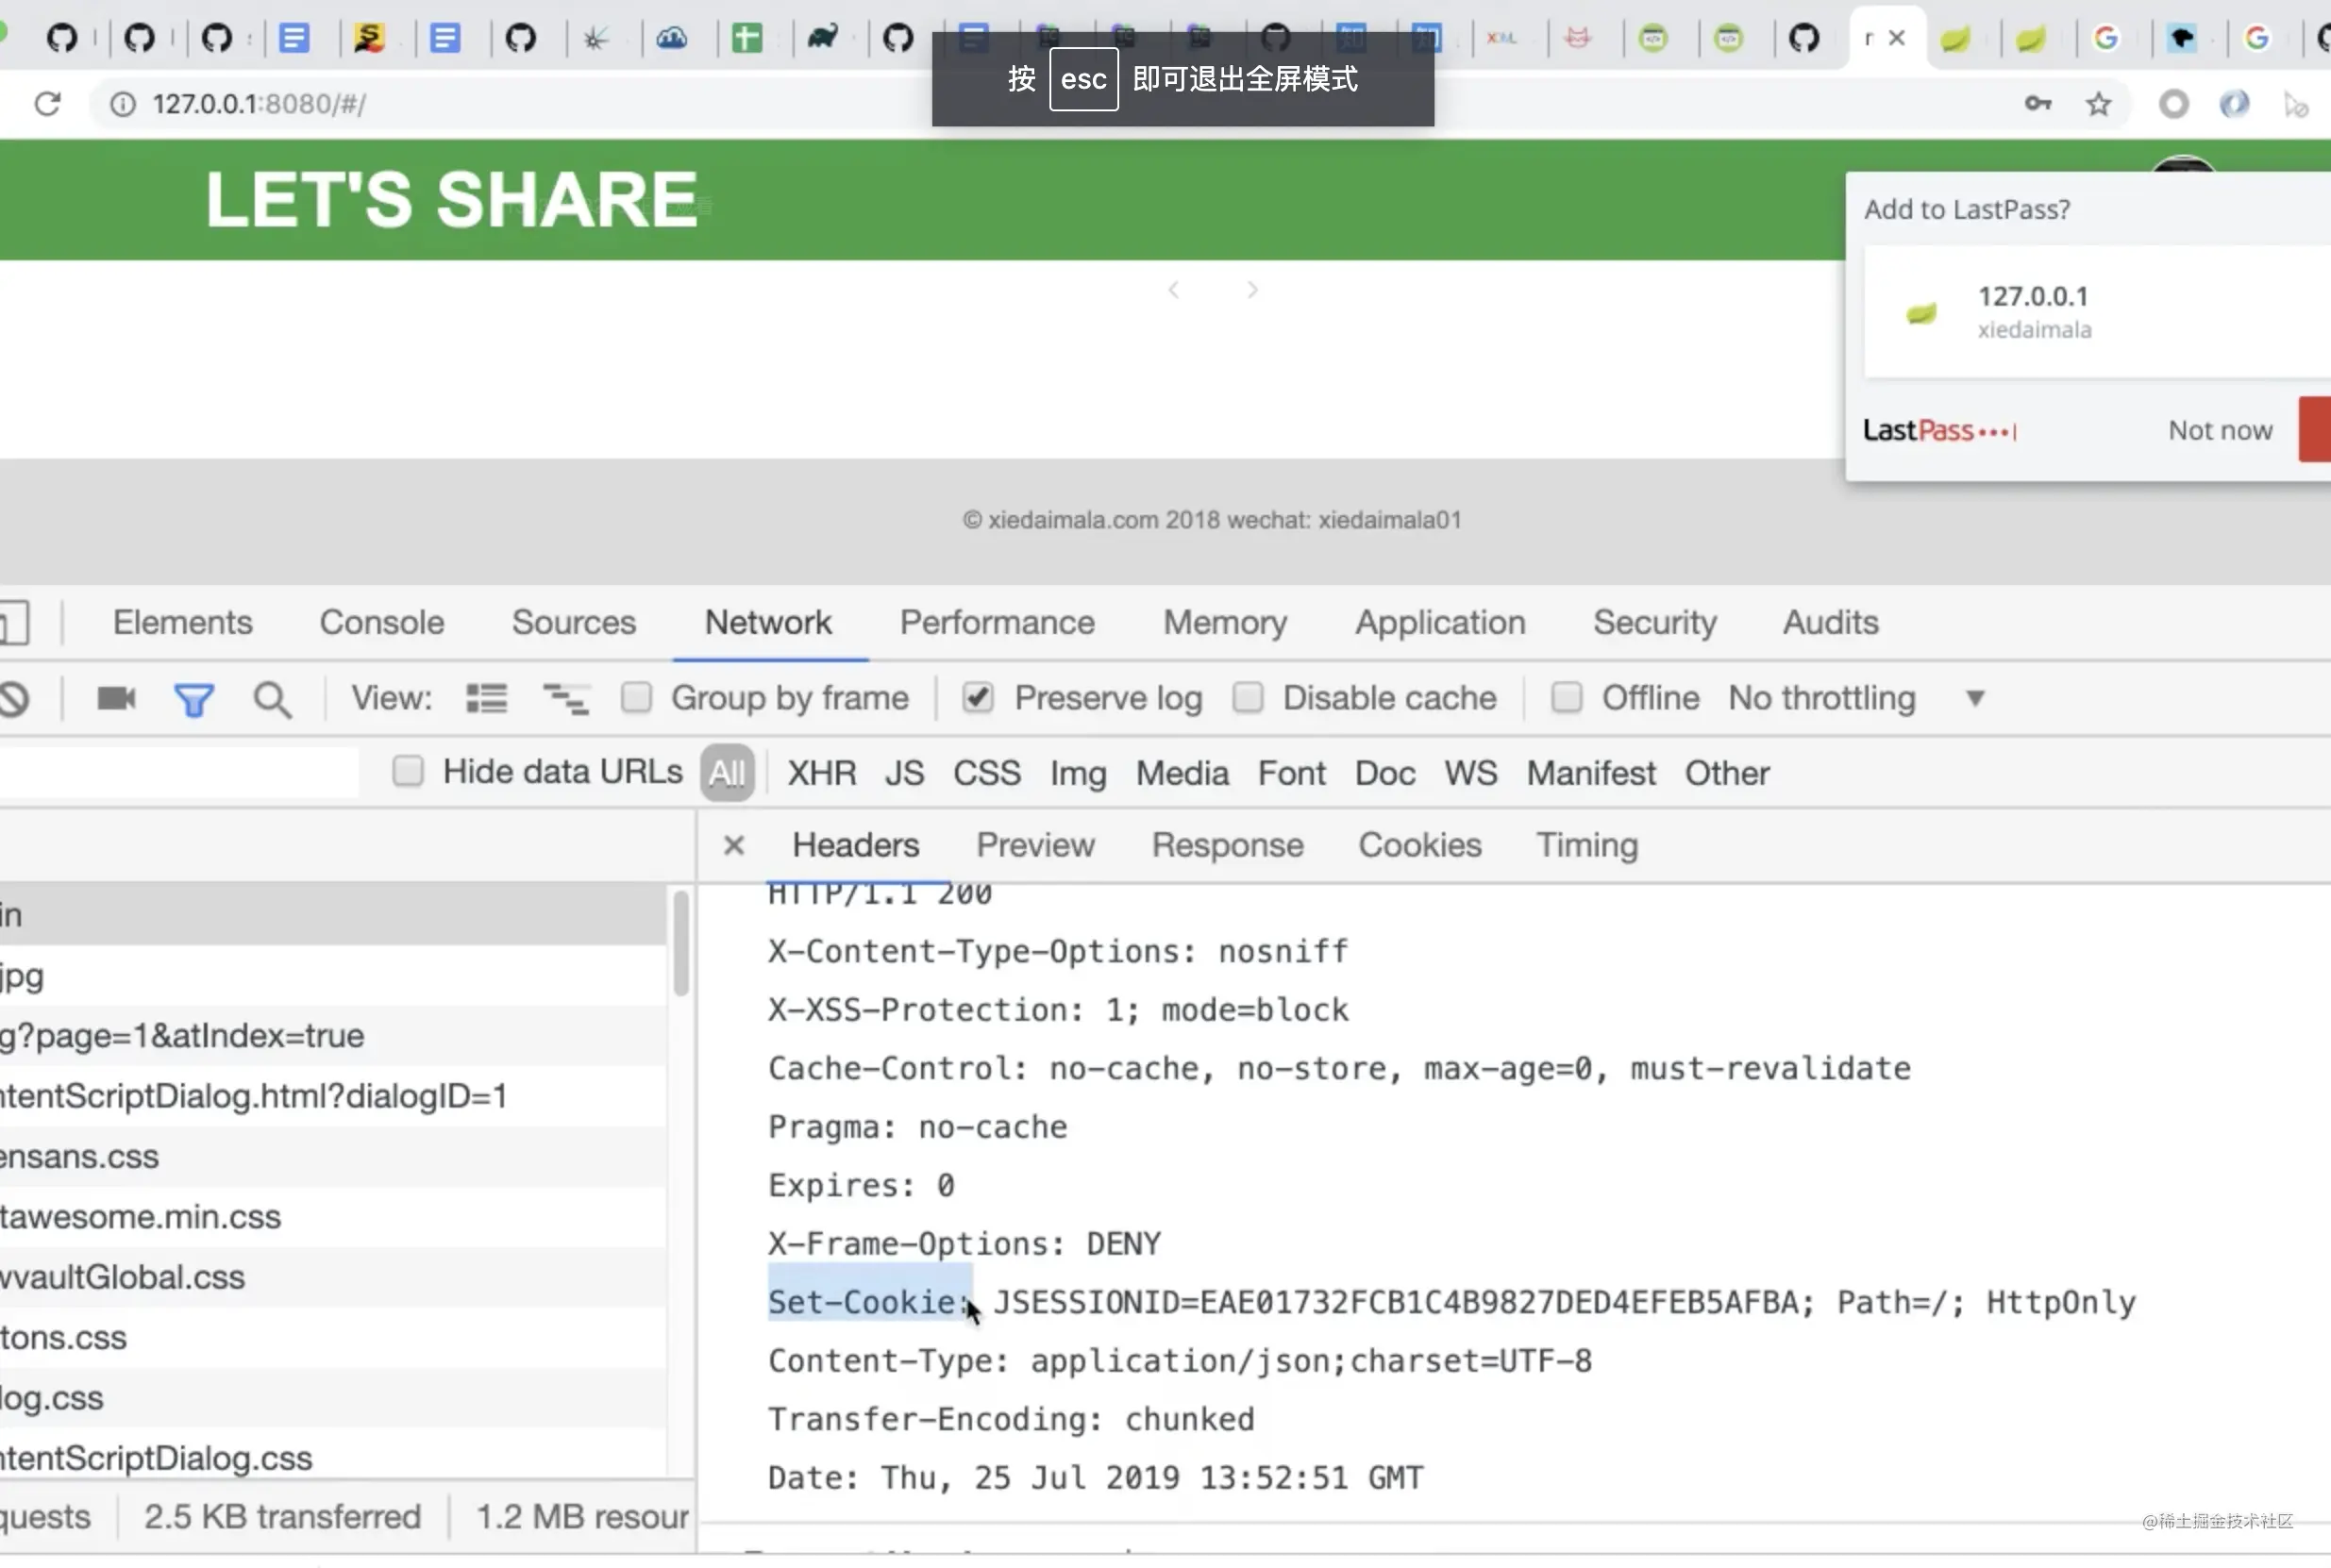Go to next carousel slide arrow
The image size is (2331, 1568).
(x=1252, y=290)
